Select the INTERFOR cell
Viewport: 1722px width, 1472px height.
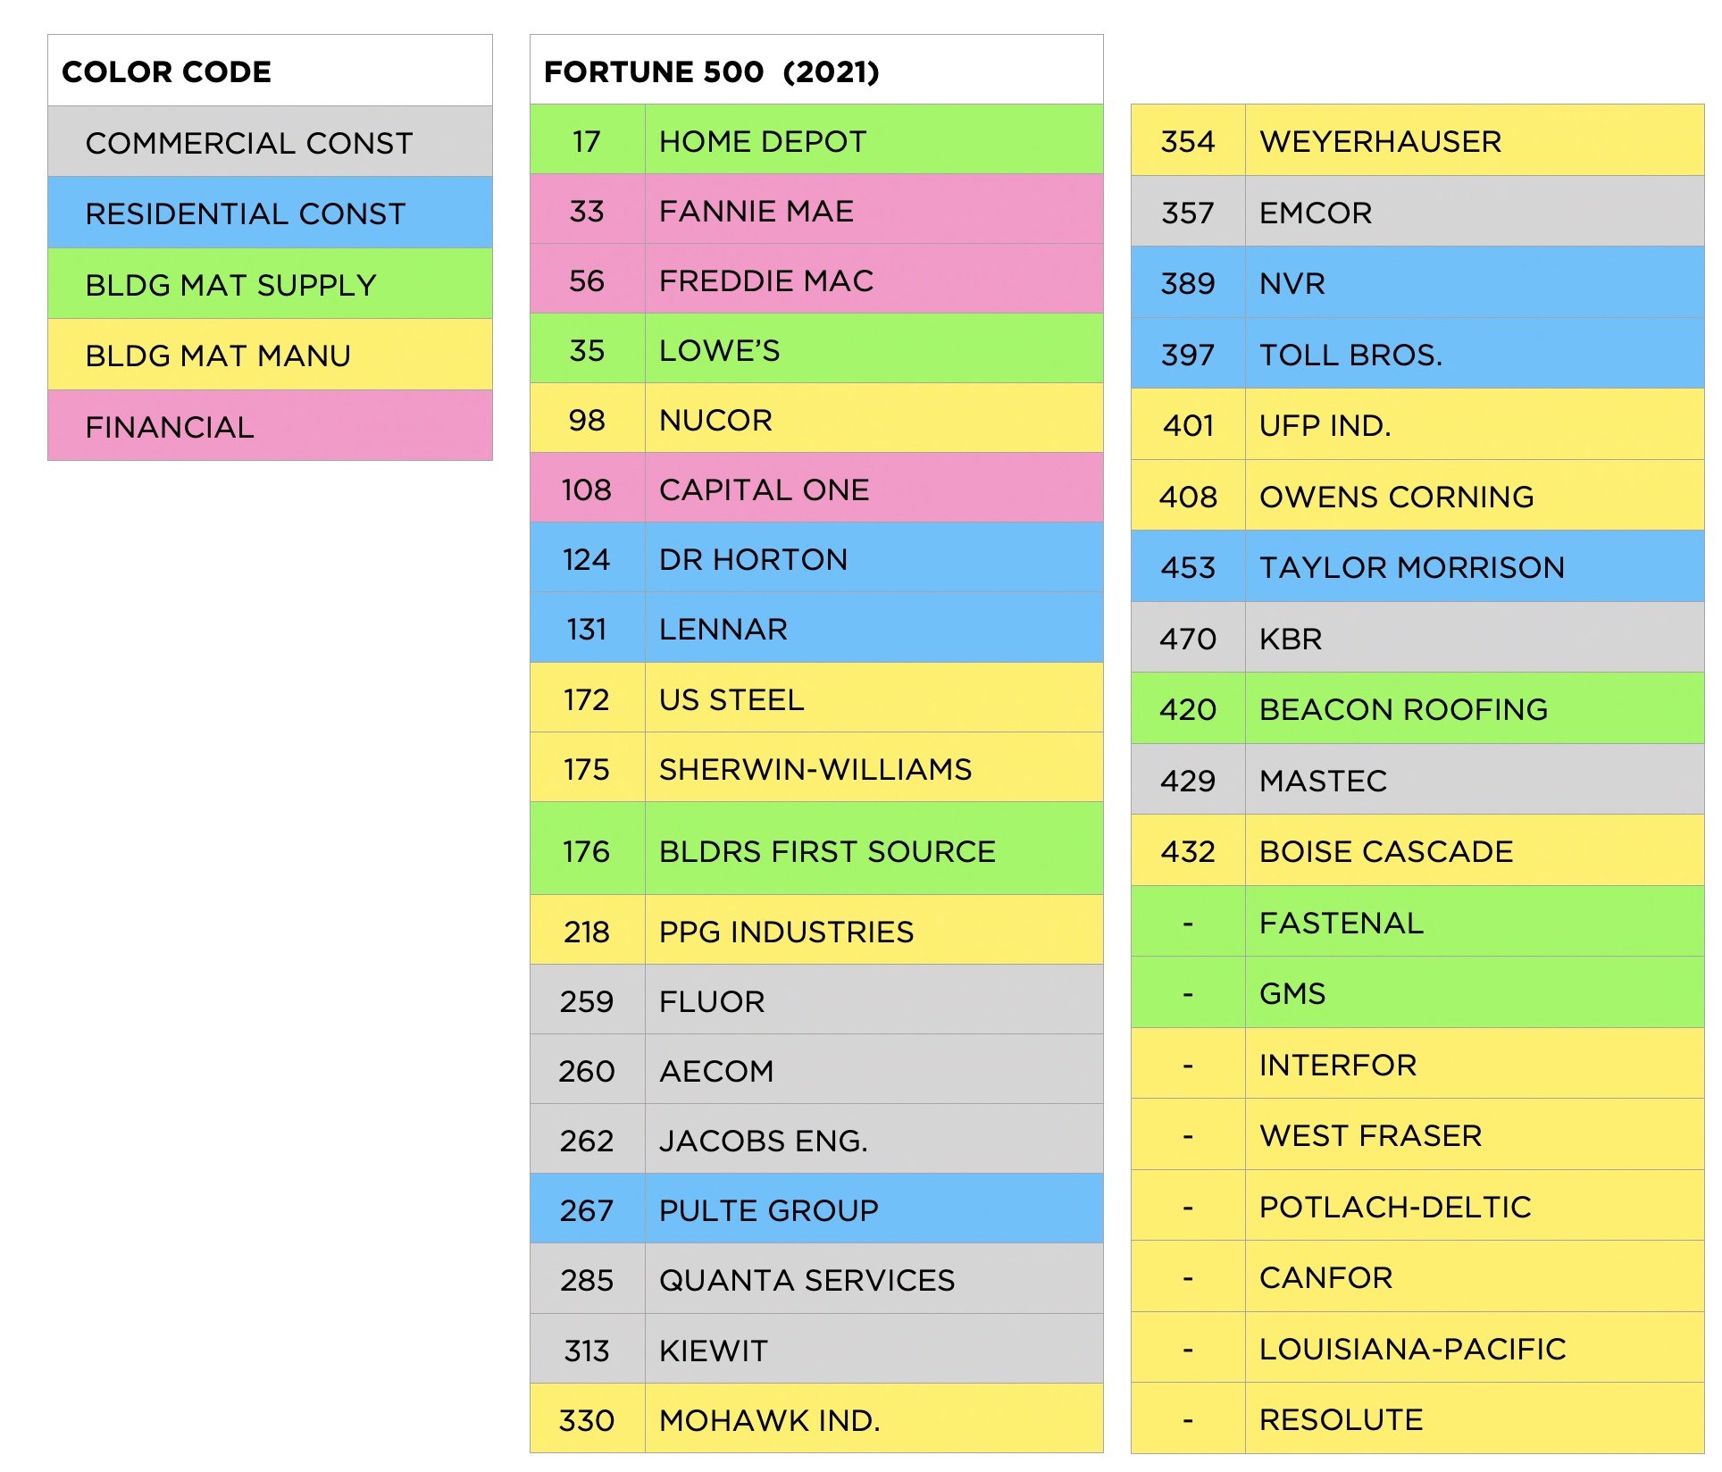coord(1475,1063)
